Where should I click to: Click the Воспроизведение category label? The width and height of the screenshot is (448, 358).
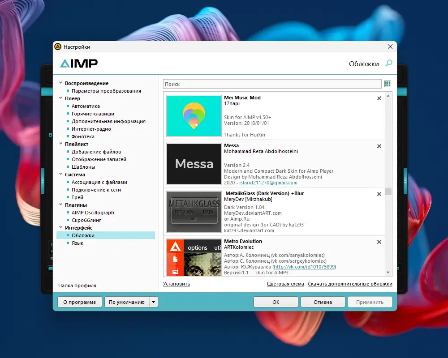[86, 83]
